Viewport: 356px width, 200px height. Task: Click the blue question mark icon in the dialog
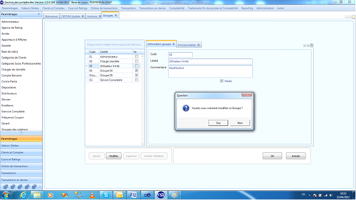pos(186,108)
